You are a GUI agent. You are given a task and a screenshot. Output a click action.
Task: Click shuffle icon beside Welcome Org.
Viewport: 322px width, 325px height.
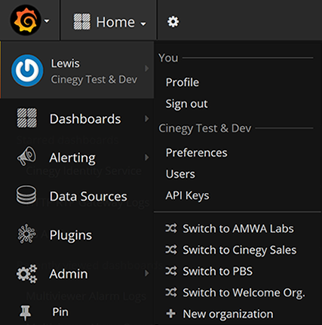click(x=171, y=293)
